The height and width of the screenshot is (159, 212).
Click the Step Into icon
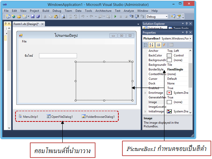coord(131,17)
